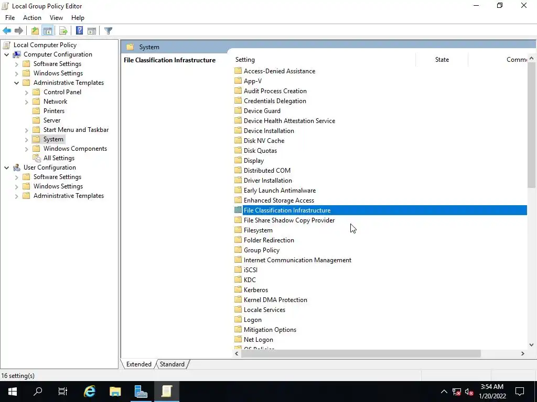Select Kernel DMA Protection folder
Screen dimensions: 537x402
click(275, 300)
